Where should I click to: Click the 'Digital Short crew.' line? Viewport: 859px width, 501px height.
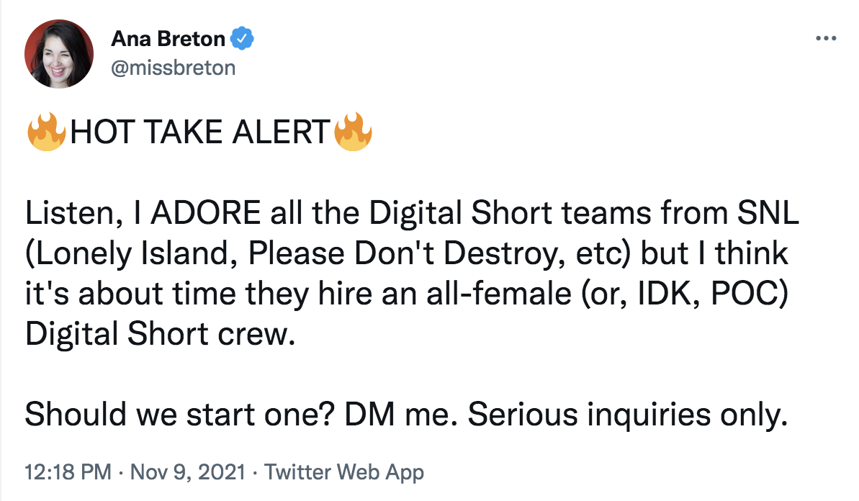(x=161, y=334)
